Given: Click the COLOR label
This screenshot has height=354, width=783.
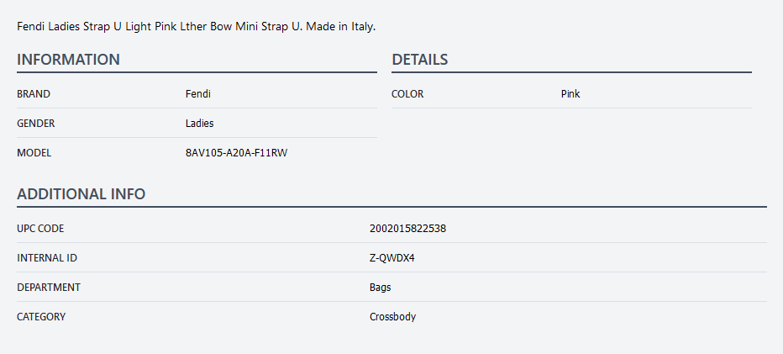Looking at the screenshot, I should [x=407, y=94].
